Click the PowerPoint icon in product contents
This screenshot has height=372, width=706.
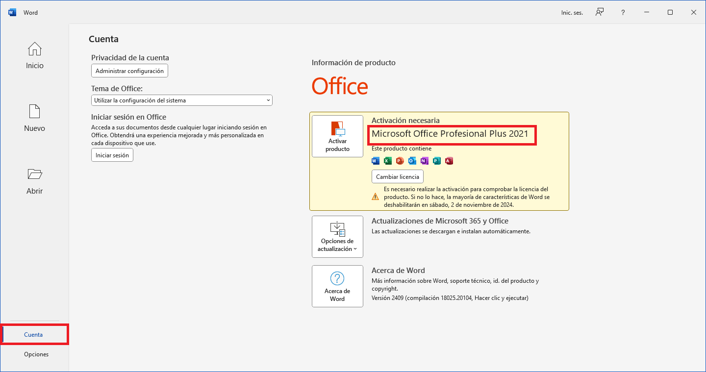400,161
